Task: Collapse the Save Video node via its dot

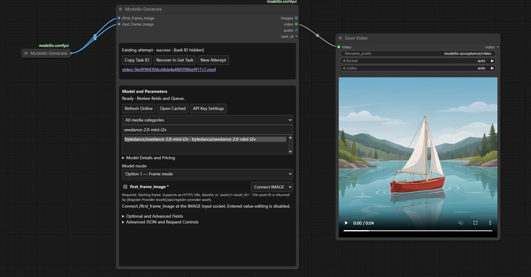Action: click(340, 38)
